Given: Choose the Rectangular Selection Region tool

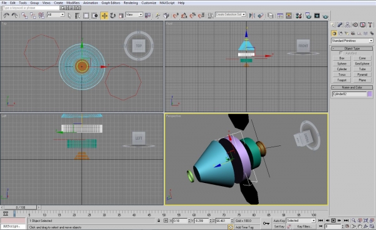Looking at the screenshot, I should tap(86, 16).
